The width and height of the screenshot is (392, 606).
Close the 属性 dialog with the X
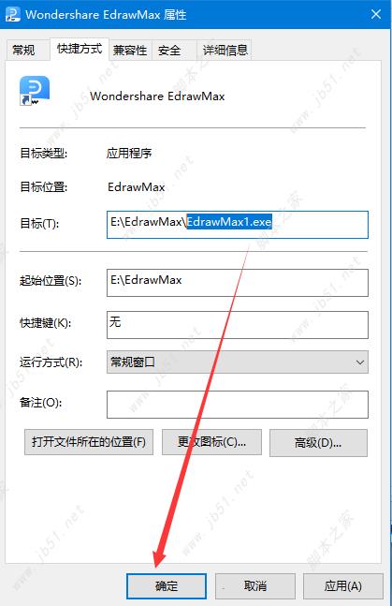376,14
